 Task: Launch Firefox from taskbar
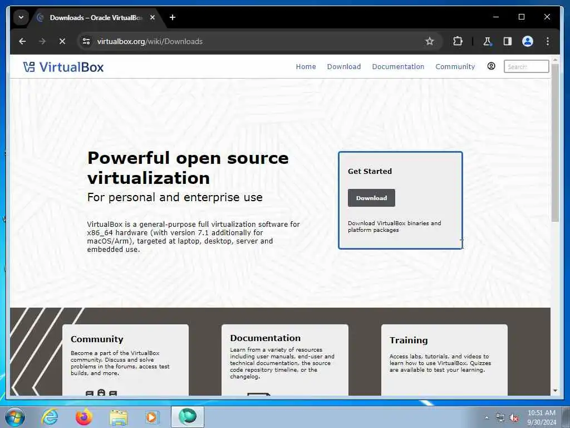tap(84, 417)
